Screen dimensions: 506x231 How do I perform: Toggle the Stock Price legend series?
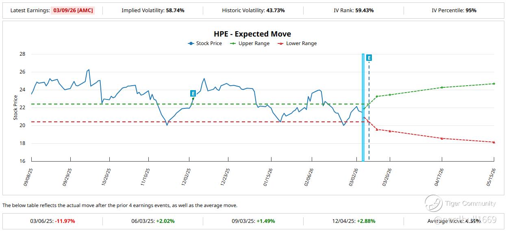click(205, 43)
